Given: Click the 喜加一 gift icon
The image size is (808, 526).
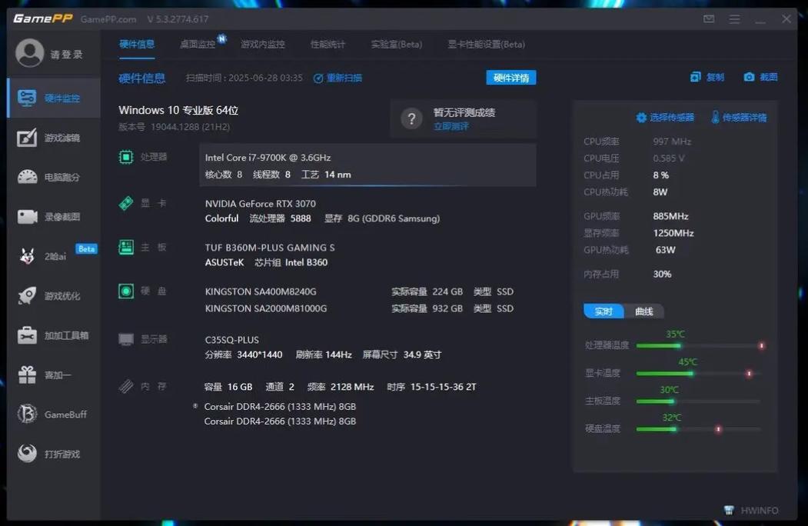Looking at the screenshot, I should (x=28, y=375).
